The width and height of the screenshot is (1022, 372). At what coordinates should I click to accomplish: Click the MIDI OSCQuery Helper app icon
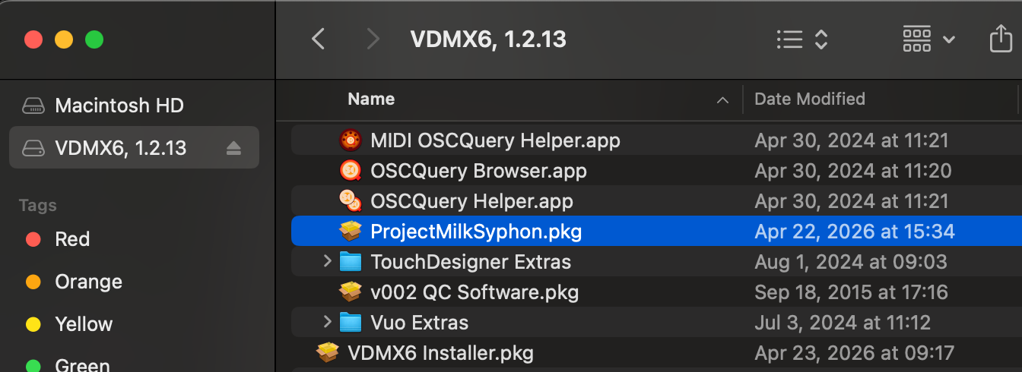pyautogui.click(x=350, y=140)
